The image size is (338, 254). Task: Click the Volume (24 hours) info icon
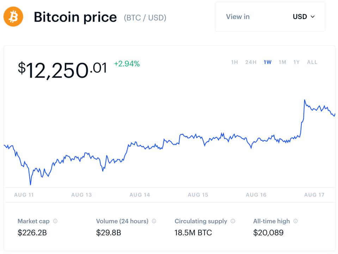click(154, 221)
